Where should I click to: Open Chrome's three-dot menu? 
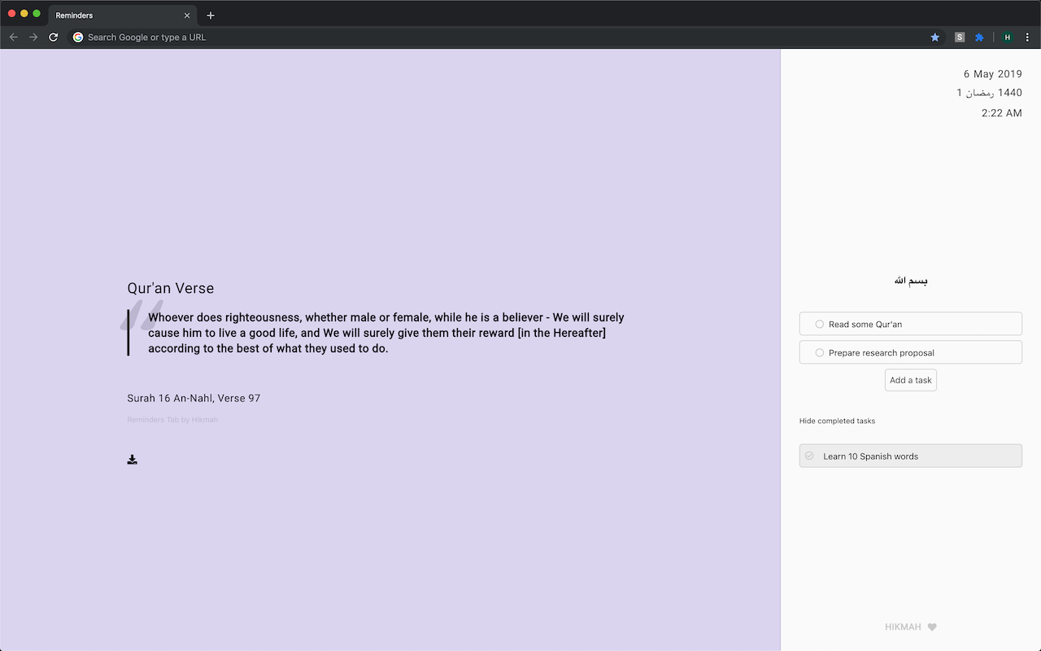(1027, 37)
